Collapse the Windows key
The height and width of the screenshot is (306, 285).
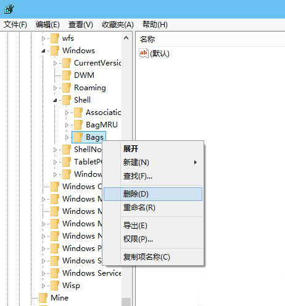coord(43,51)
